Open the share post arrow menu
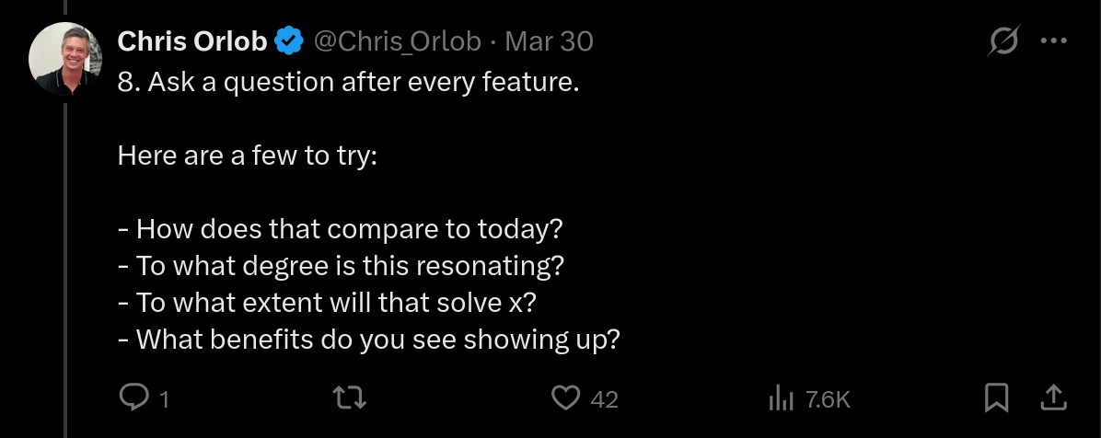The width and height of the screenshot is (1101, 438). [x=1052, y=398]
